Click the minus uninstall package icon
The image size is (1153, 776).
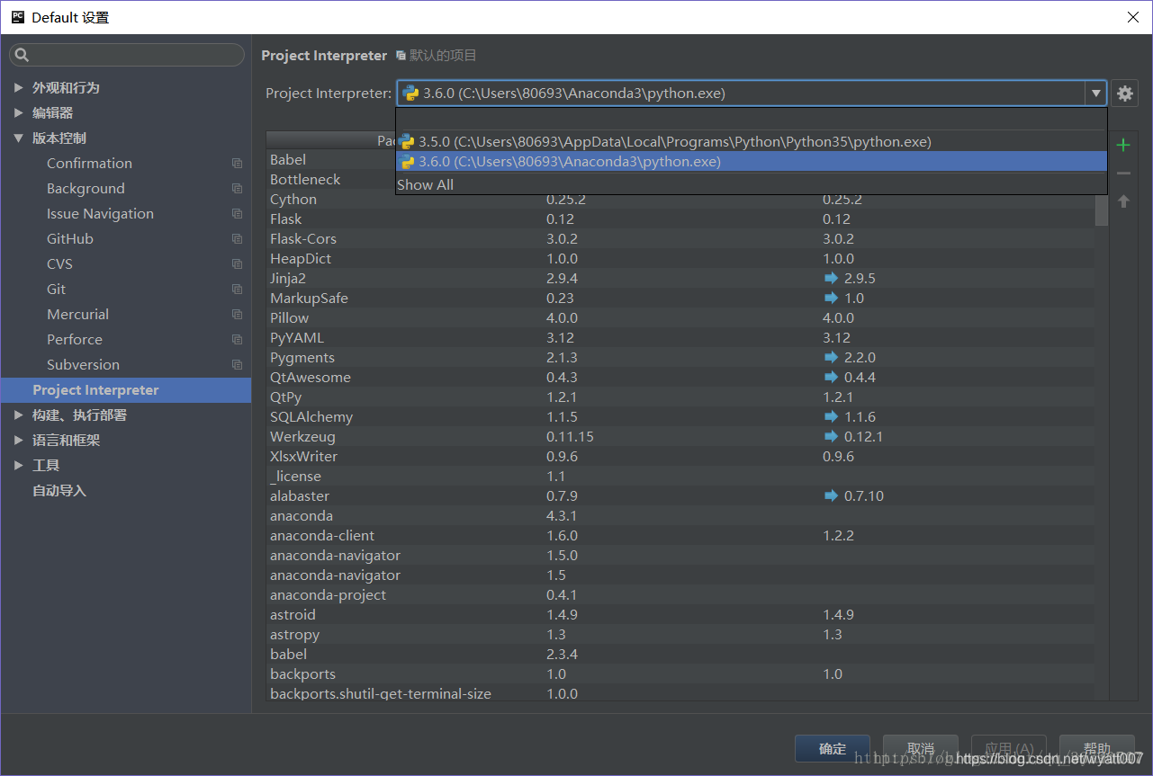click(1123, 173)
